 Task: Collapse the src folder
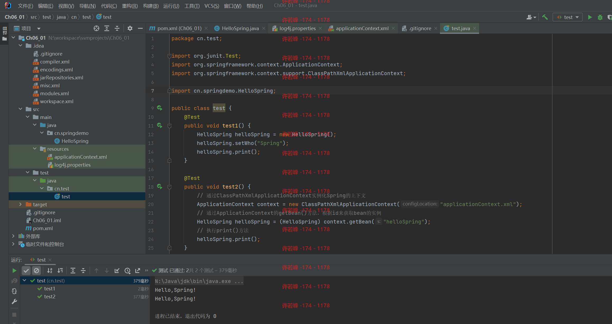(x=20, y=109)
